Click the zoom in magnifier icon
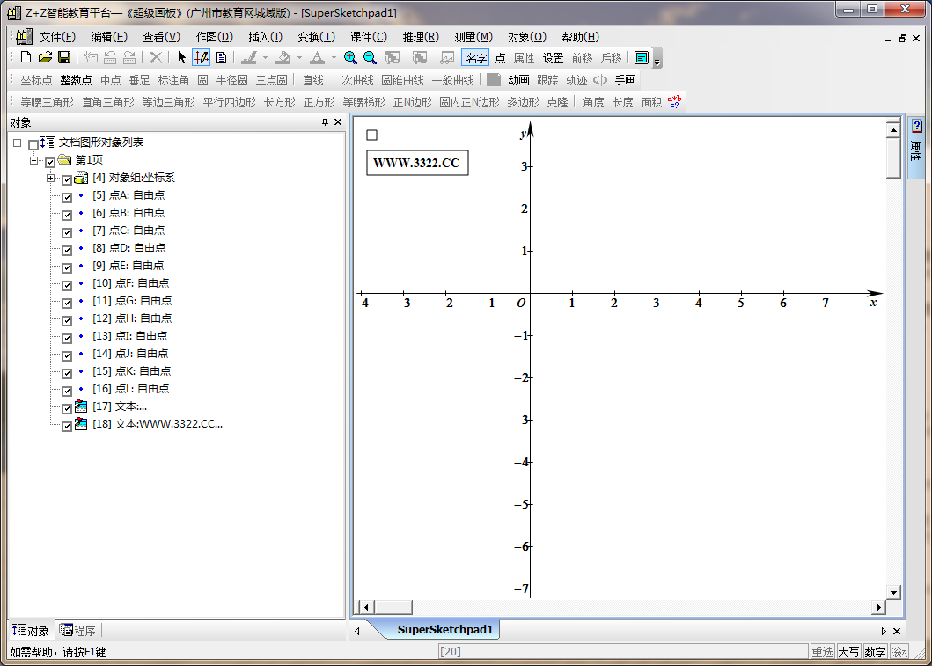The image size is (932, 666). [x=350, y=58]
